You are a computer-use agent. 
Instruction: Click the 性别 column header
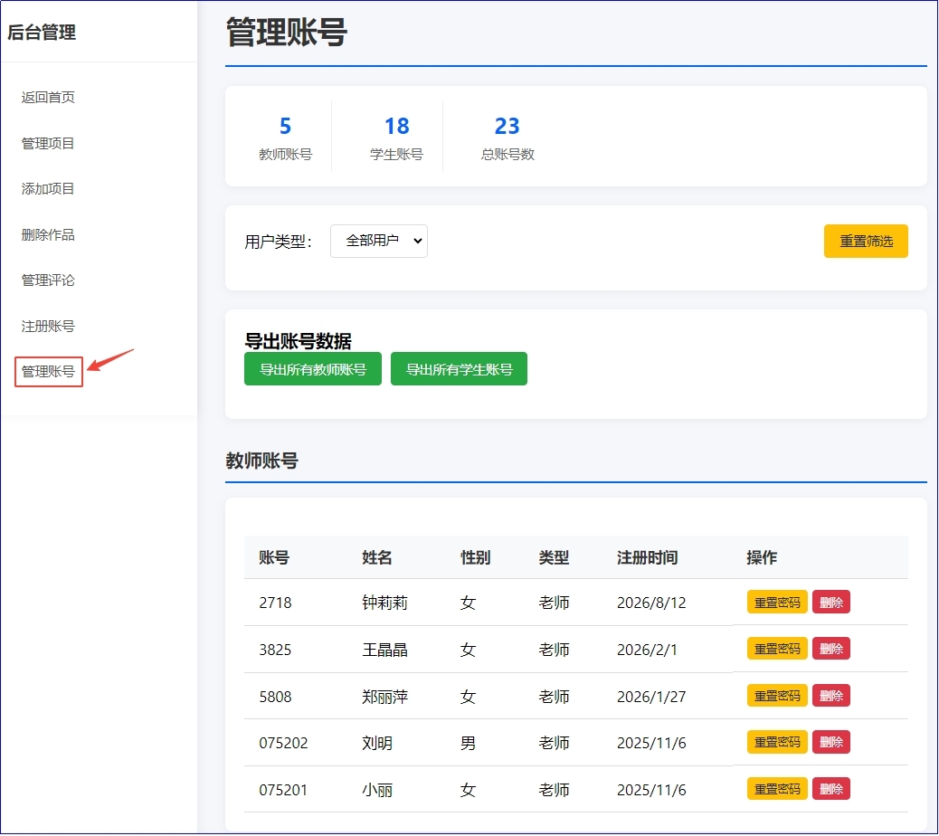pyautogui.click(x=476, y=557)
